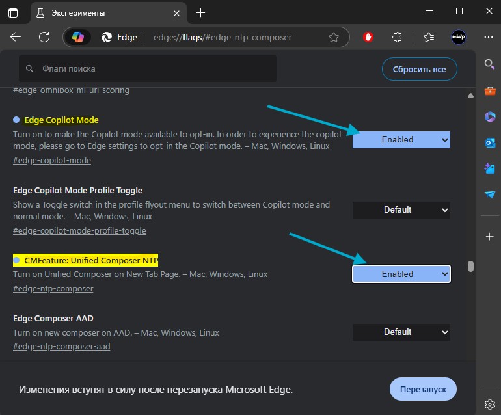
Task: Select Edge Copilot Mode Profile Toggle title
Action: (x=77, y=191)
